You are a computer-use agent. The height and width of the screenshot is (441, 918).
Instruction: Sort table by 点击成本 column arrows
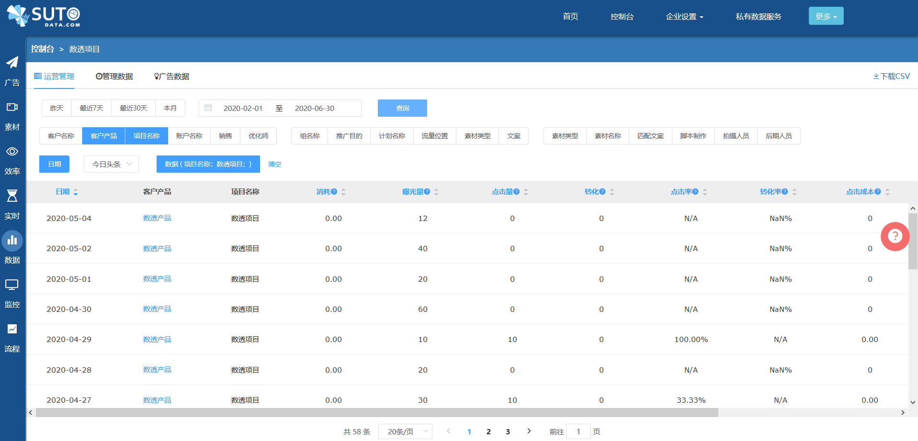click(887, 192)
